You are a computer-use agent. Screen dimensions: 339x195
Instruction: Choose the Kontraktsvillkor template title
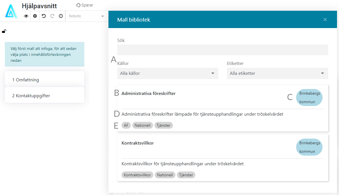point(138,143)
